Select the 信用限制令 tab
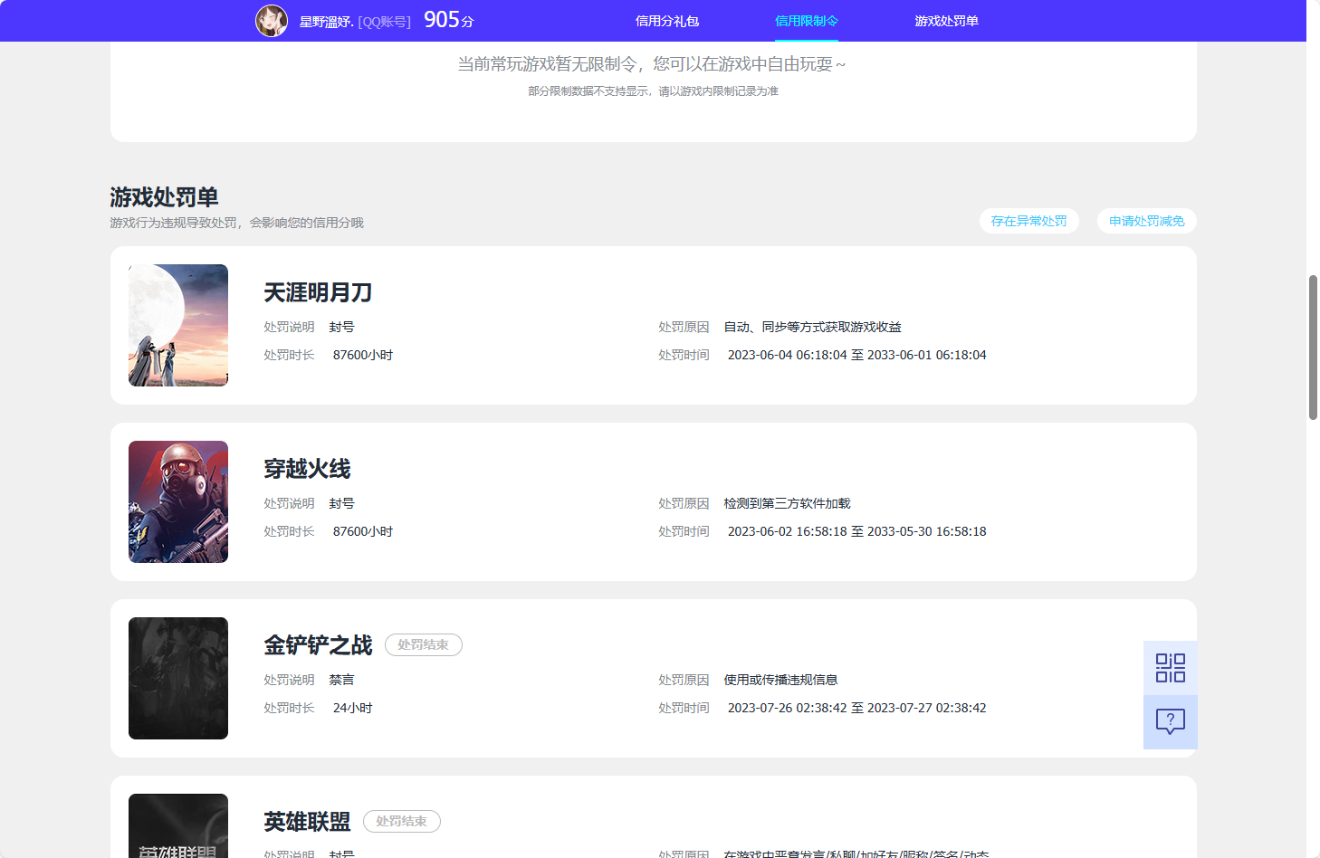The image size is (1320, 858). click(806, 20)
